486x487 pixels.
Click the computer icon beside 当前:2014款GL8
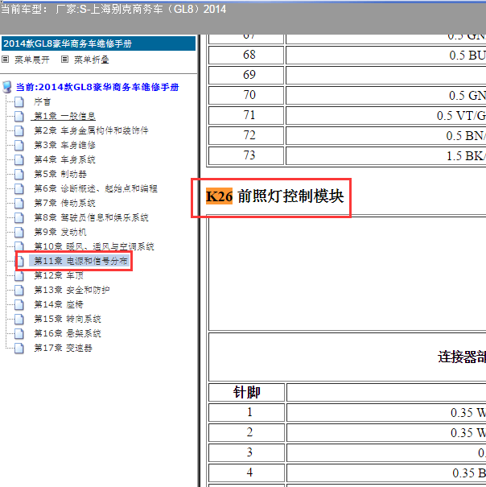(7, 87)
